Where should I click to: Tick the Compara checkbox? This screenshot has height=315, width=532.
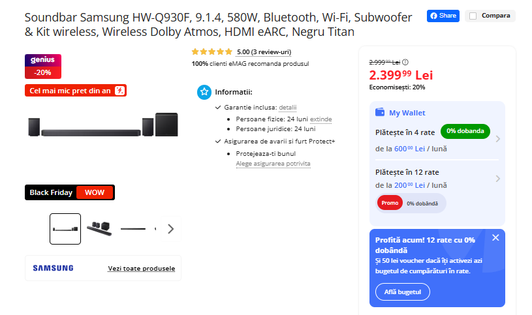pyautogui.click(x=473, y=16)
